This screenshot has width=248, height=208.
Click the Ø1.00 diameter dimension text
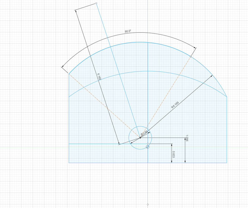(x=144, y=133)
